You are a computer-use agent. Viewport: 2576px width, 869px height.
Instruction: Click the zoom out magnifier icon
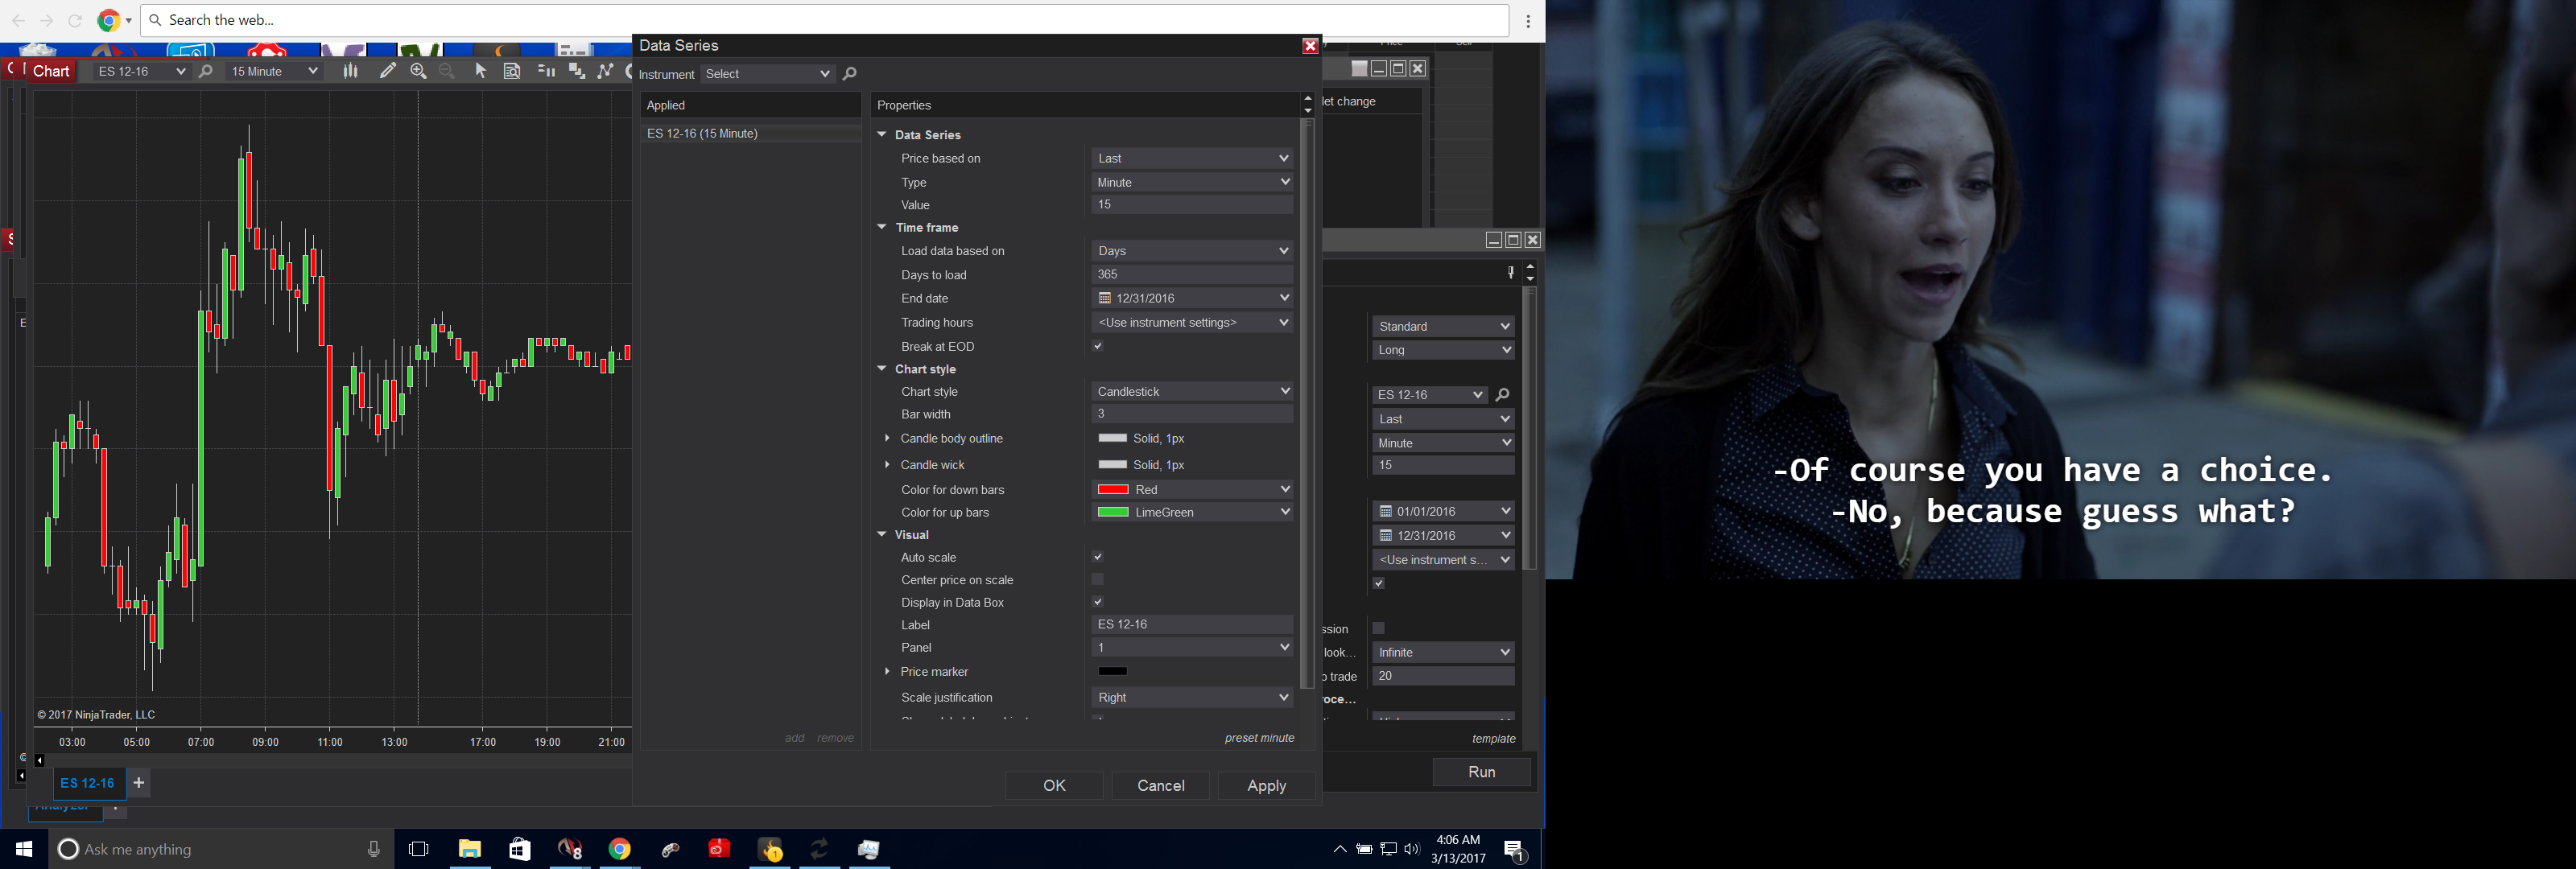click(x=447, y=71)
